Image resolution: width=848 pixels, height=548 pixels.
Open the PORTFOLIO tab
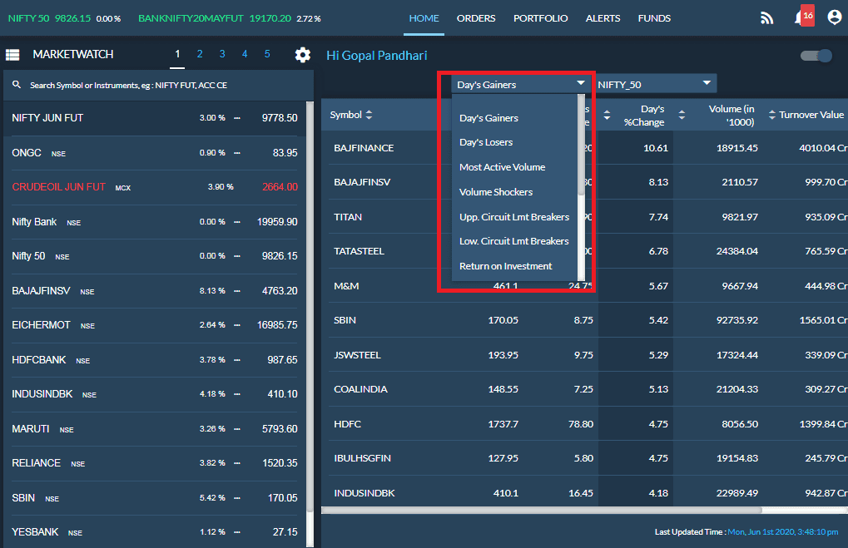(540, 18)
